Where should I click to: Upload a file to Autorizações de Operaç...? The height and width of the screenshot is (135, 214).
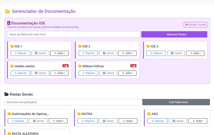(38, 121)
